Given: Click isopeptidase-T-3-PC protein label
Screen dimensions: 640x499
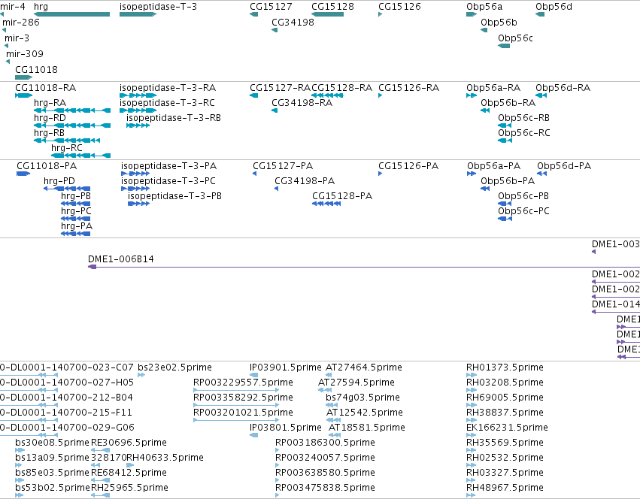Looking at the screenshot, I should click(x=168, y=181).
